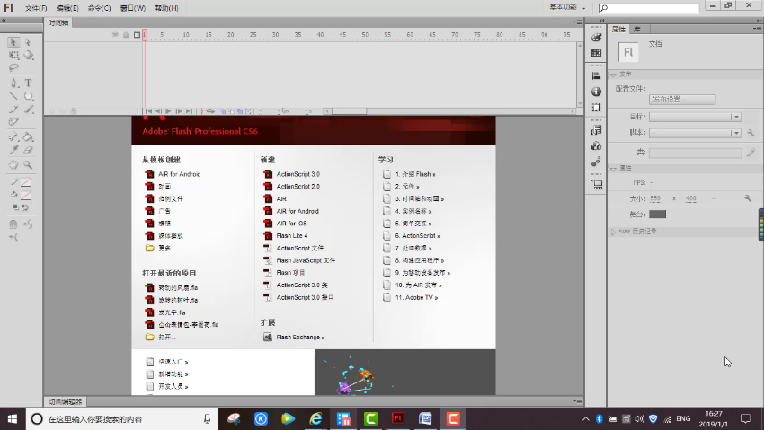Image resolution: width=764 pixels, height=430 pixels.
Task: Open the 目标 dropdown
Action: pos(695,117)
